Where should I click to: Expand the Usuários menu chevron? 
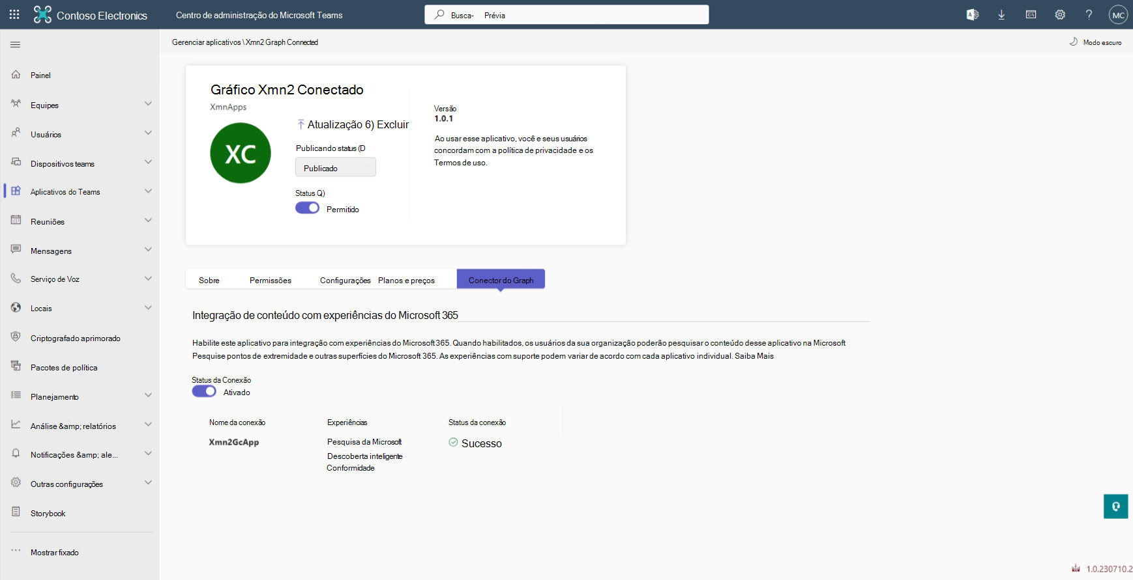[x=148, y=133]
